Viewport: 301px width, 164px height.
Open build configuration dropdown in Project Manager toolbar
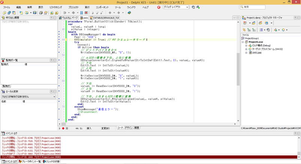pyautogui.click(x=279, y=30)
